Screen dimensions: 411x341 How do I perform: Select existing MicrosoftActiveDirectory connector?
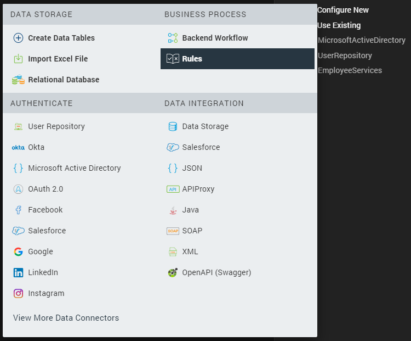(361, 40)
